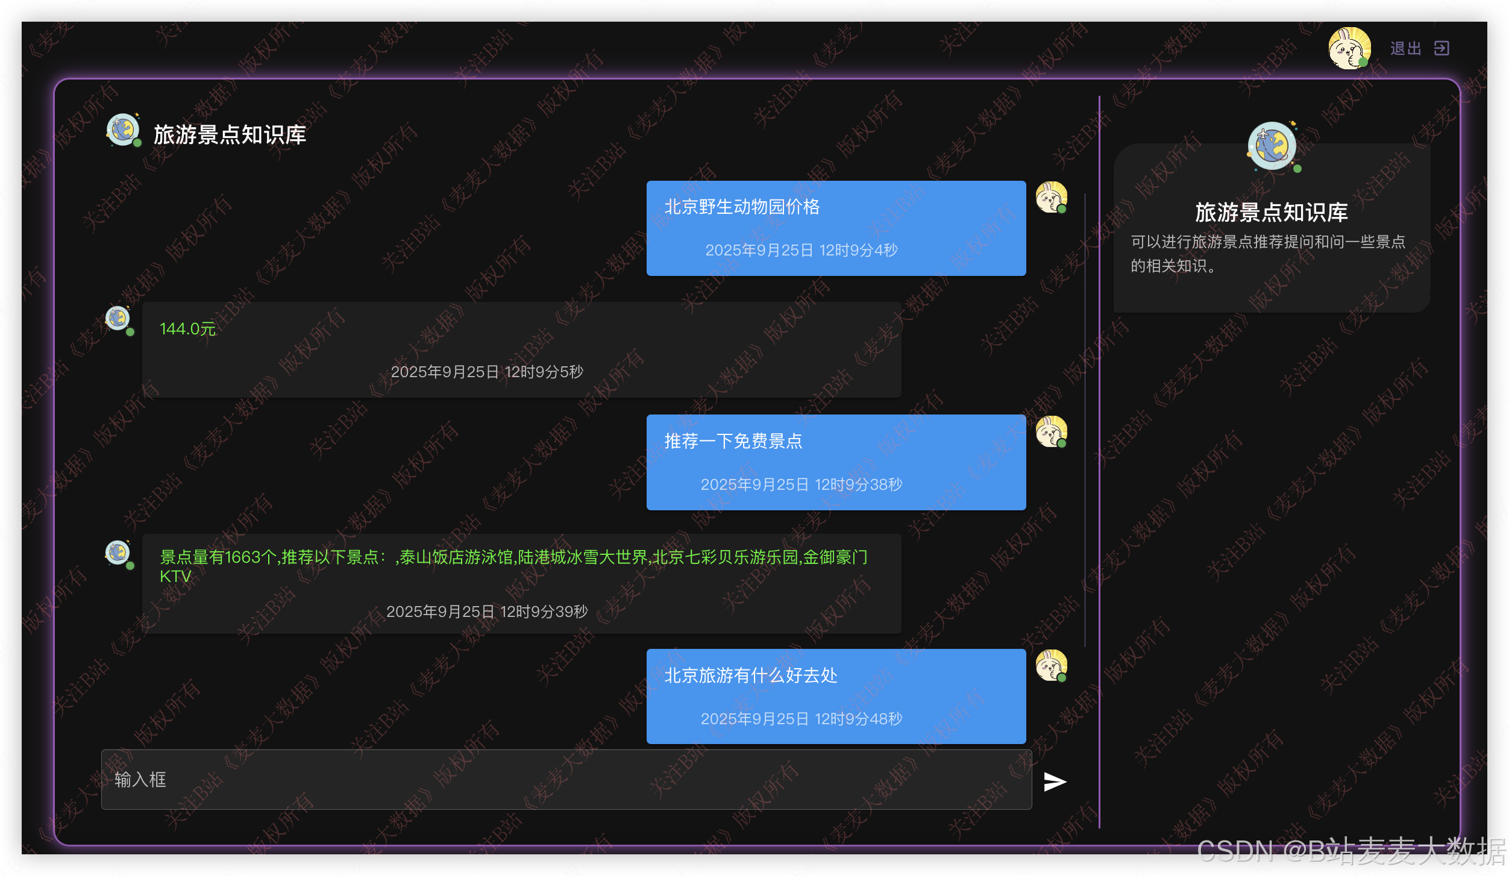The height and width of the screenshot is (876, 1509).
Task: Click rabbit avatar beside 北京野生动物园价格 message
Action: (1051, 198)
